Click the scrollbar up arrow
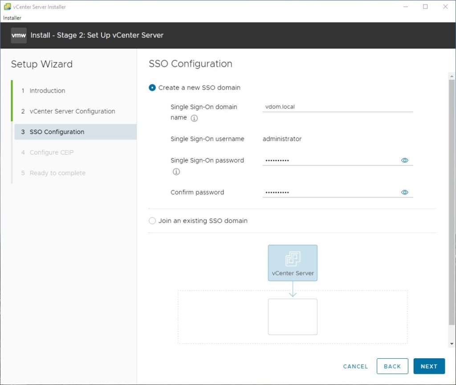This screenshot has width=456, height=385. 452,76
